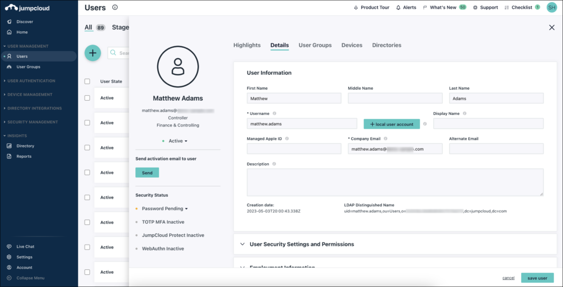Screen dimensions: 563x287
Task: Open Discover from the sidebar
Action: click(24, 21)
